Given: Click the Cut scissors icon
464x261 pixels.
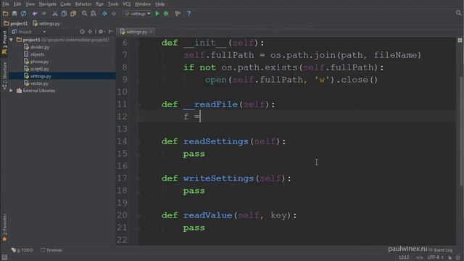Looking at the screenshot, I should (55, 14).
